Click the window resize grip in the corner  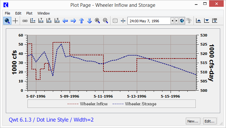point(221,124)
